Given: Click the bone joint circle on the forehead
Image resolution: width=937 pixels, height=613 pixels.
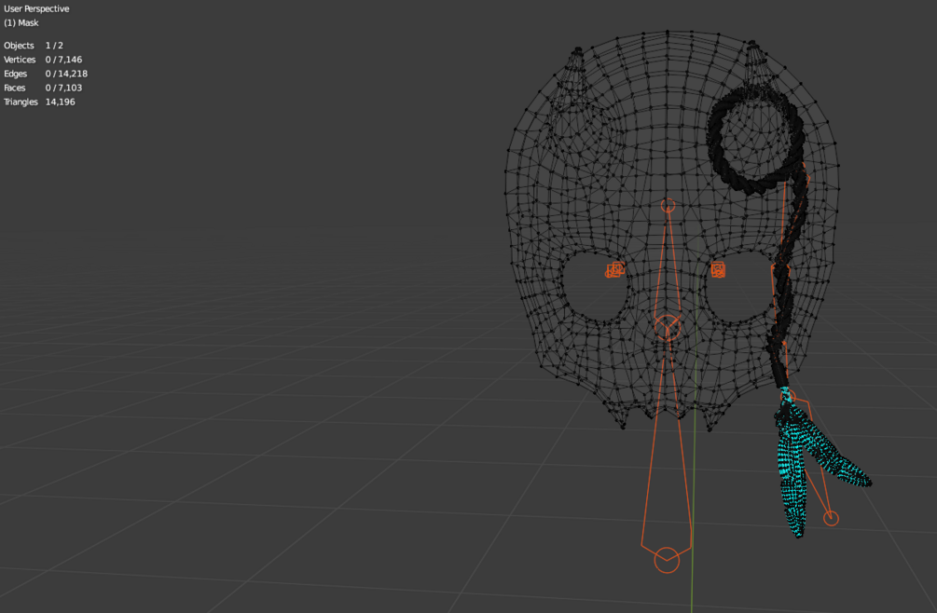Looking at the screenshot, I should point(668,206).
